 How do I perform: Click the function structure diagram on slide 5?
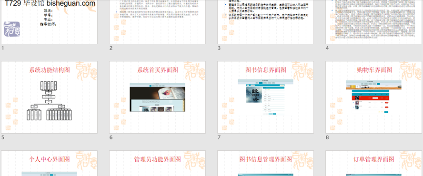coord(50,100)
